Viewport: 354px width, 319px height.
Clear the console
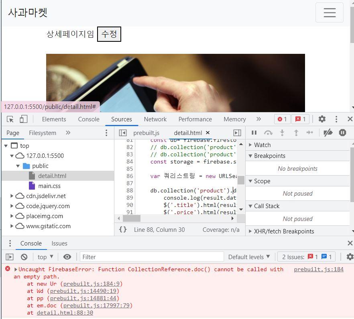tap(24, 257)
